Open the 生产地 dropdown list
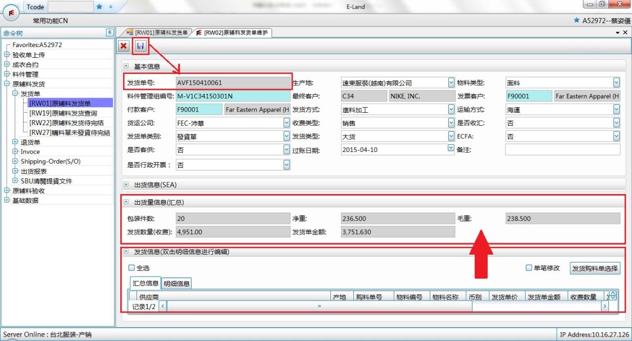 (x=451, y=83)
